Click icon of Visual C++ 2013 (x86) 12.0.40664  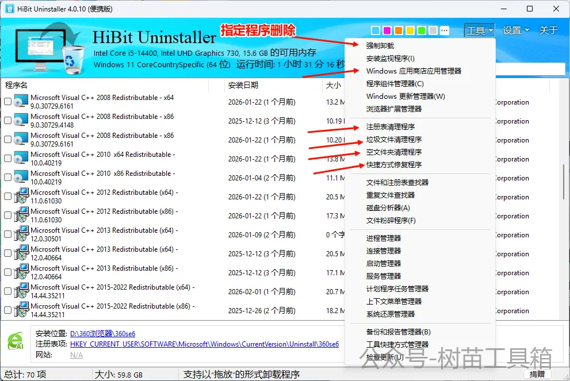[x=21, y=271]
